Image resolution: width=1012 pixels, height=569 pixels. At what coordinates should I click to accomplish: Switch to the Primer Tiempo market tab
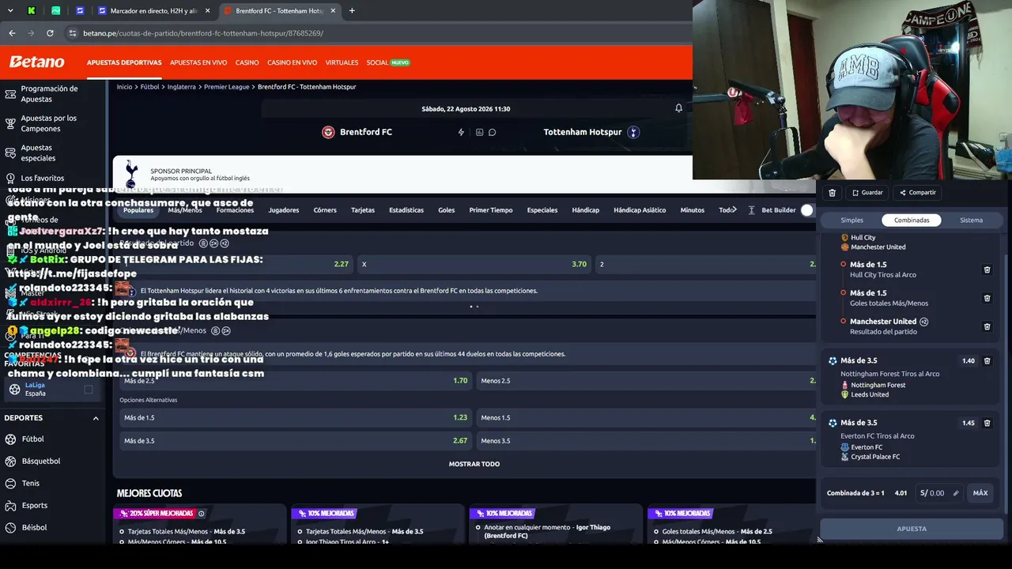491,210
